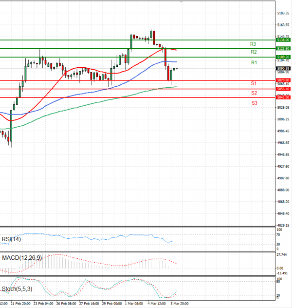The image size is (292, 308).
Task: Click the 4868.20 price axis value
Action: (x=283, y=202)
